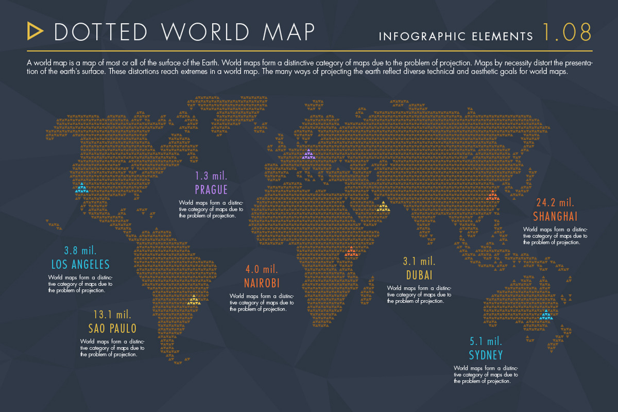Click the intro paragraph about world maps

(x=309, y=67)
